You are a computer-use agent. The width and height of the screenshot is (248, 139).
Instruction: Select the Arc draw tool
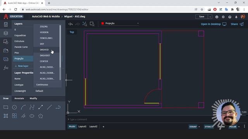point(23,107)
